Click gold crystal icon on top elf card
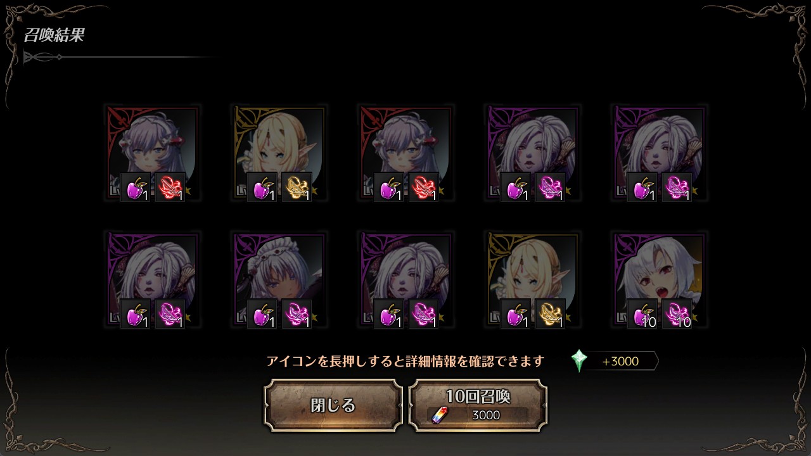This screenshot has width=811, height=456. tap(297, 187)
